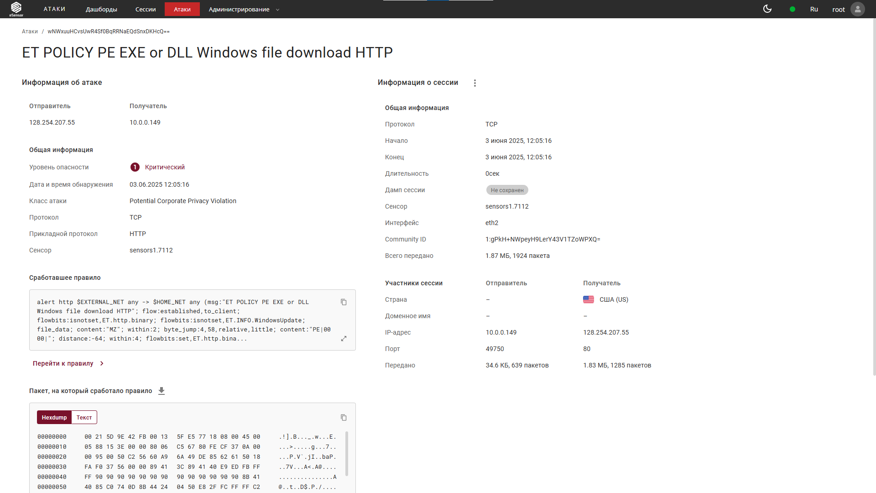Toggle dark mode moon icon
The image size is (876, 493).
pyautogui.click(x=767, y=9)
